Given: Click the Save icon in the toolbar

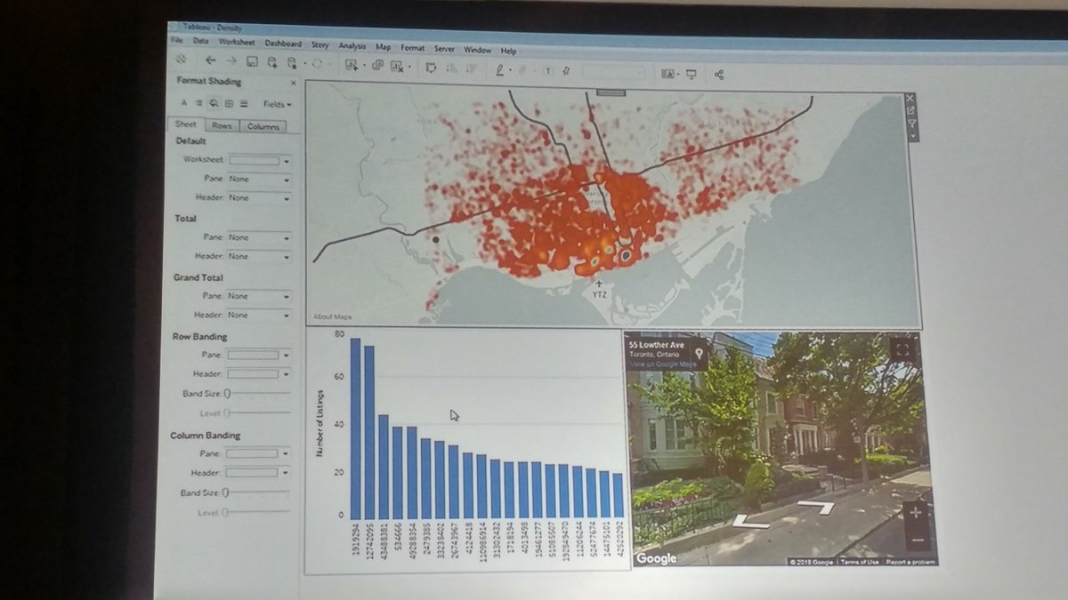Looking at the screenshot, I should click(252, 62).
